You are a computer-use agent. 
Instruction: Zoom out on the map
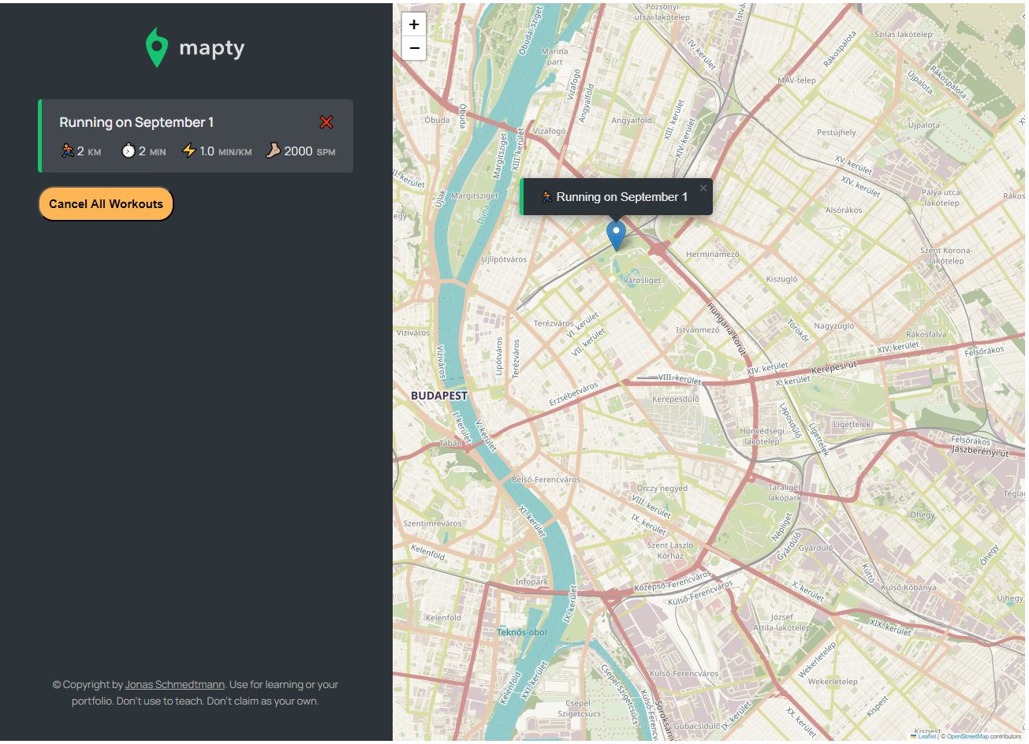(414, 48)
